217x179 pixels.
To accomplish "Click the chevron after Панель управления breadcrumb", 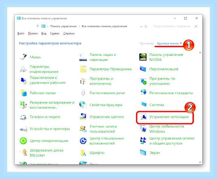I will point(79,27).
